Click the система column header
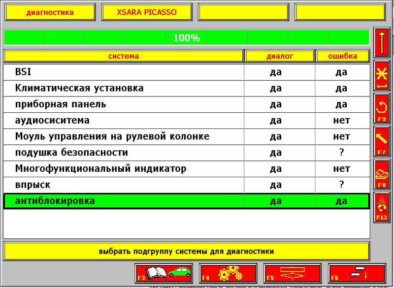The height and width of the screenshot is (288, 394). coord(124,56)
